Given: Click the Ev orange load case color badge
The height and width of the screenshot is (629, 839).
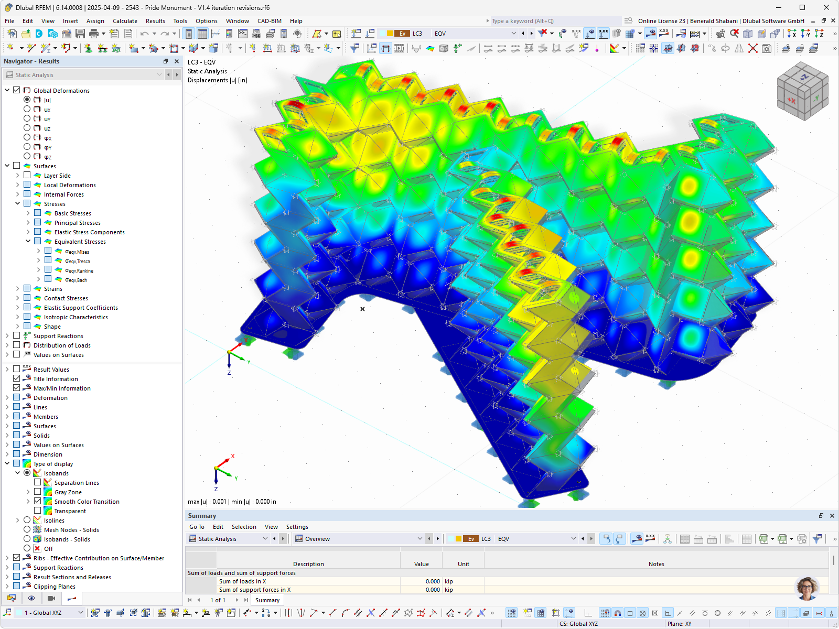Looking at the screenshot, I should [402, 34].
